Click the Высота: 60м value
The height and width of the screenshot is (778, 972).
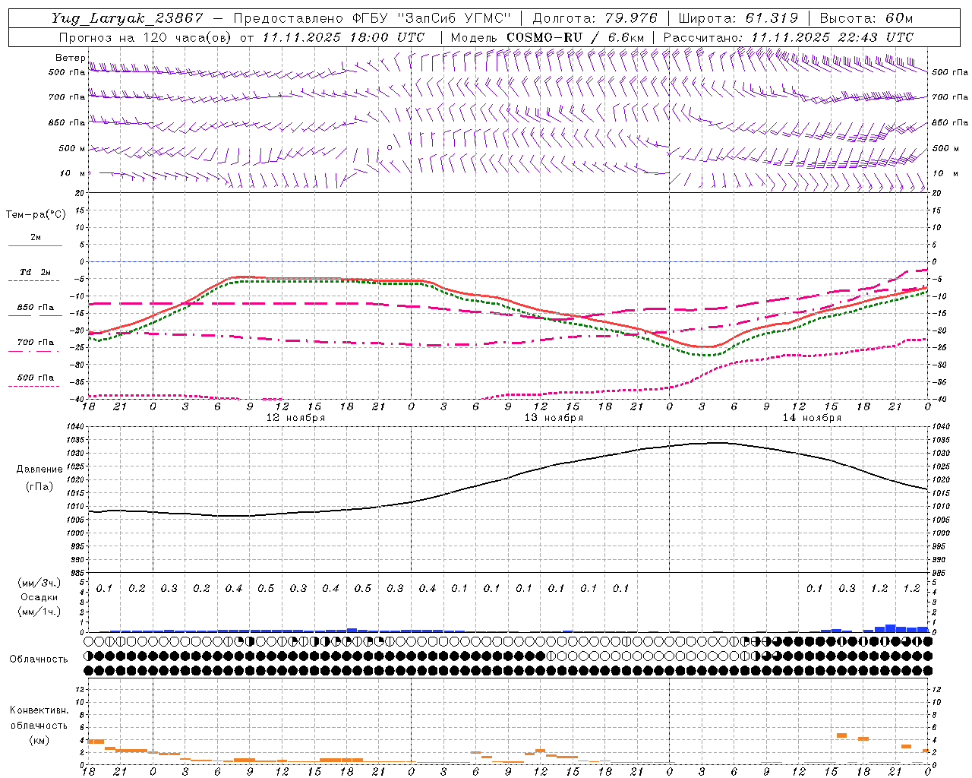click(866, 18)
